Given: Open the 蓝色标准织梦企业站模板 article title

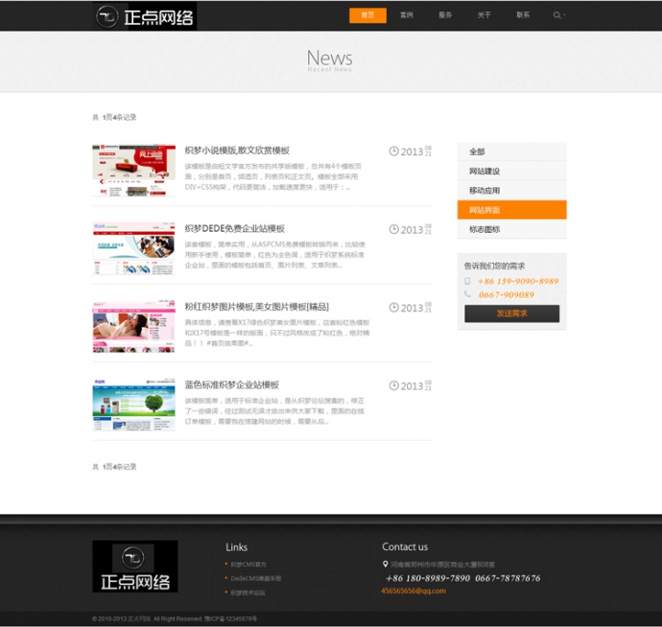Looking at the screenshot, I should click(x=232, y=384).
